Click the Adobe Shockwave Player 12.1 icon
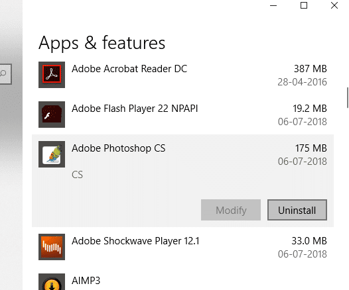 pyautogui.click(x=52, y=247)
